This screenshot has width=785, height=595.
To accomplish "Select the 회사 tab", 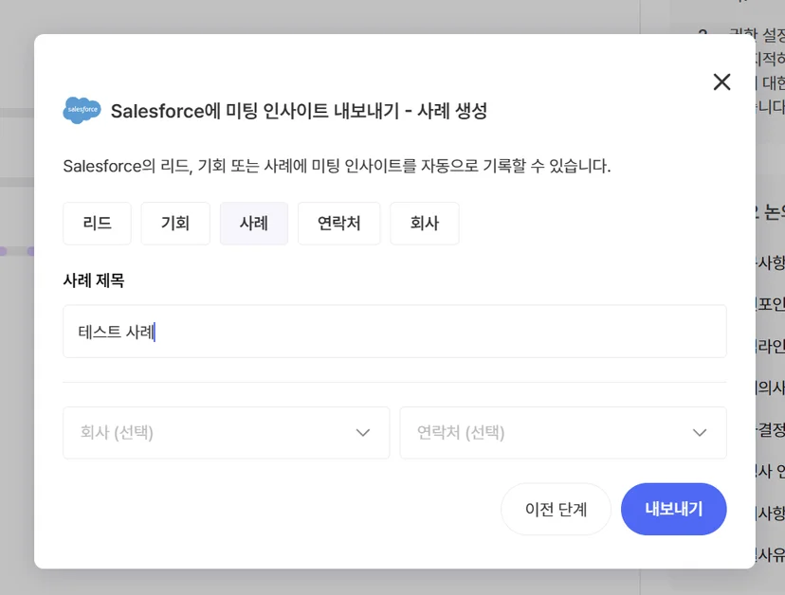I will click(x=425, y=224).
